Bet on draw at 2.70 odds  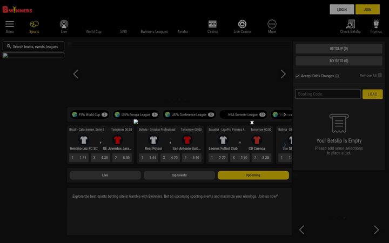(240, 158)
